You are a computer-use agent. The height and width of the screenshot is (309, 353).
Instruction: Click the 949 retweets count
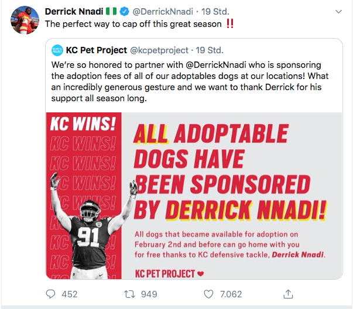[149, 294]
